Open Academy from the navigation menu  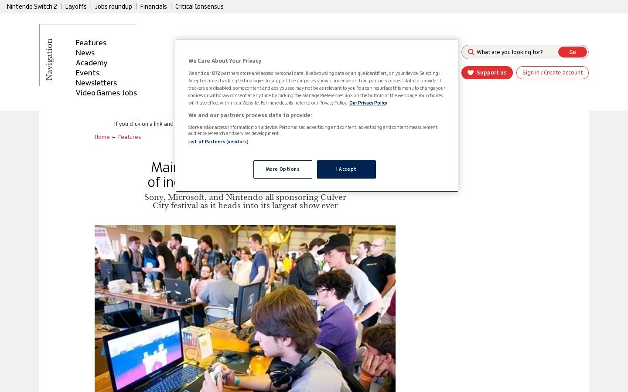pos(92,63)
